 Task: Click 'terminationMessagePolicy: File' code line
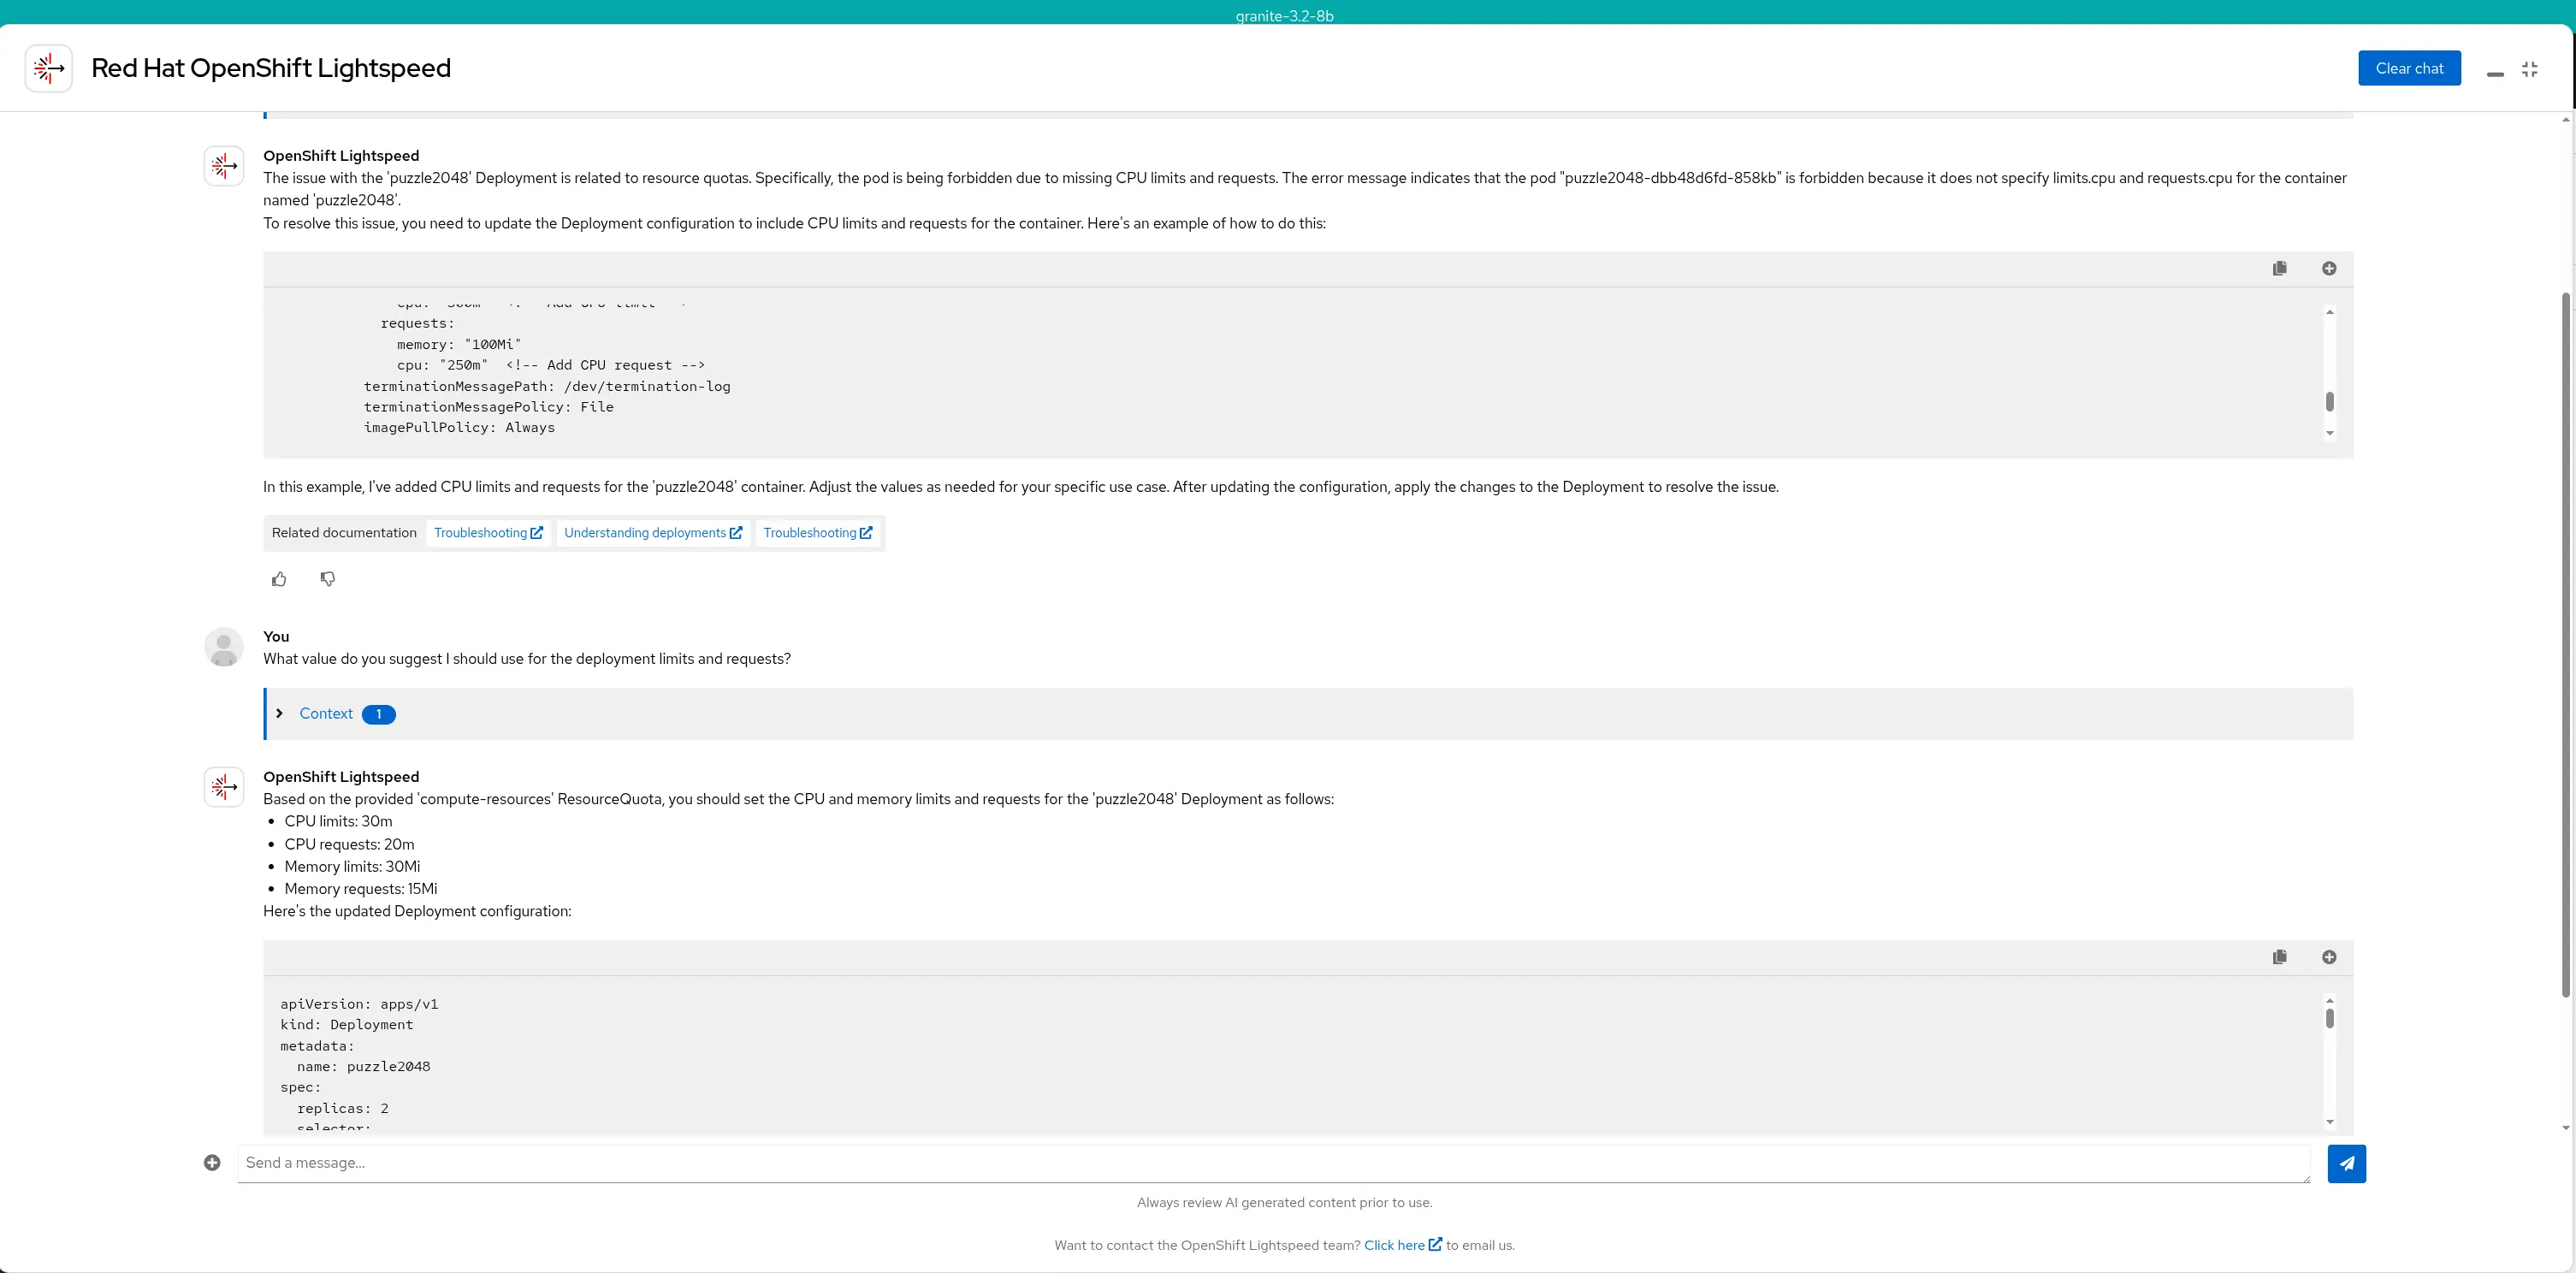click(x=488, y=406)
